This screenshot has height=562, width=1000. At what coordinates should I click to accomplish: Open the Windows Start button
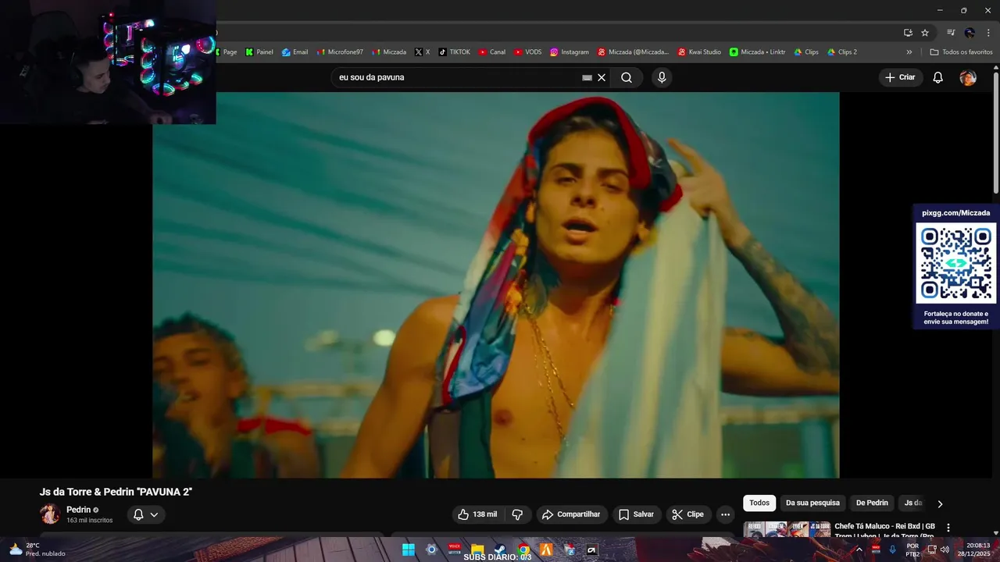point(408,550)
